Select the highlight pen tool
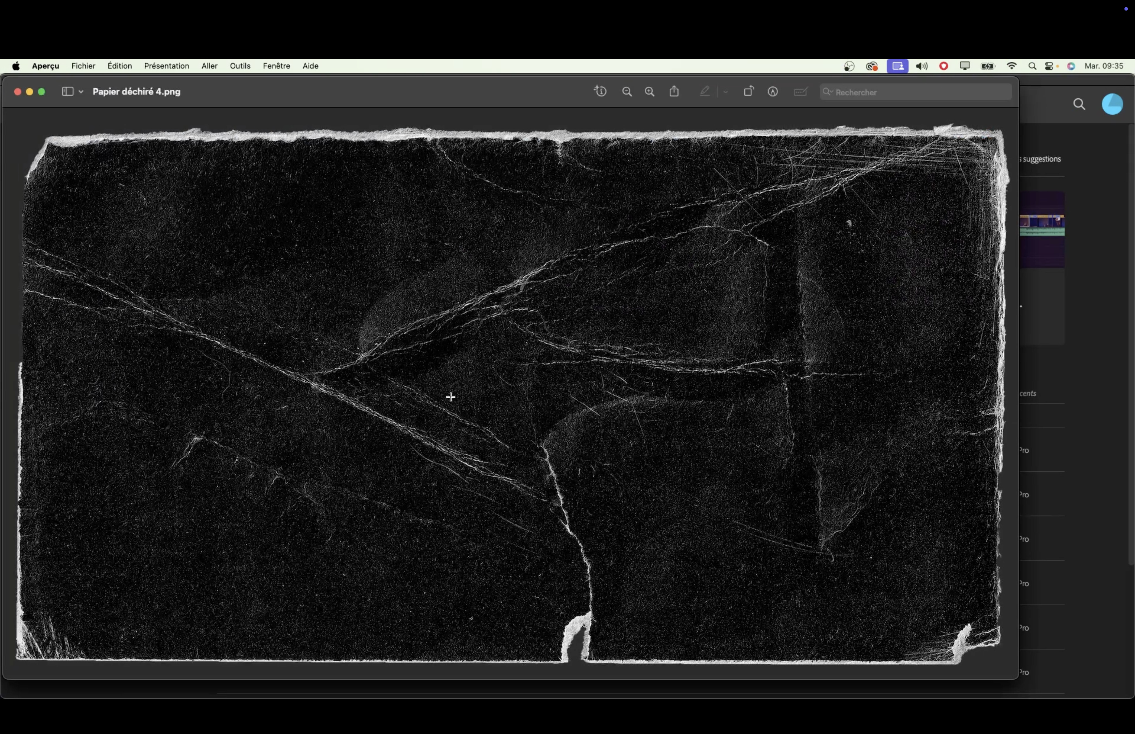The image size is (1135, 734). [705, 91]
